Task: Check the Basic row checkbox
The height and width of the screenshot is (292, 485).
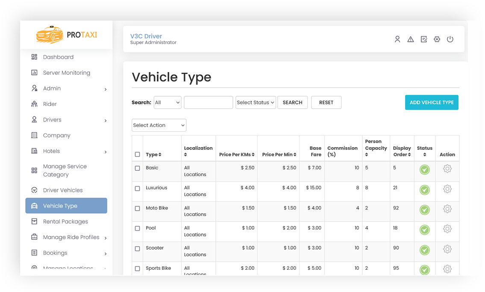Action: coord(137,168)
